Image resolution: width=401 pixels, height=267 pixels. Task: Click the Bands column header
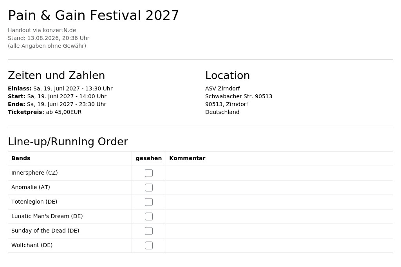[x=21, y=158]
